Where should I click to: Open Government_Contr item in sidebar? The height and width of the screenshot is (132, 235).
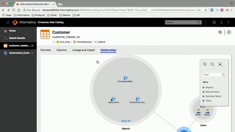point(18,53)
